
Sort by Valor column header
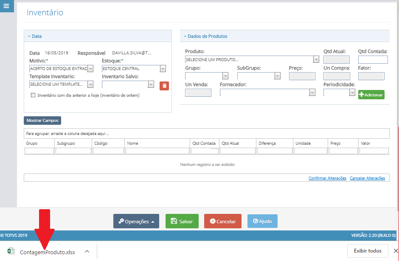coord(365,143)
